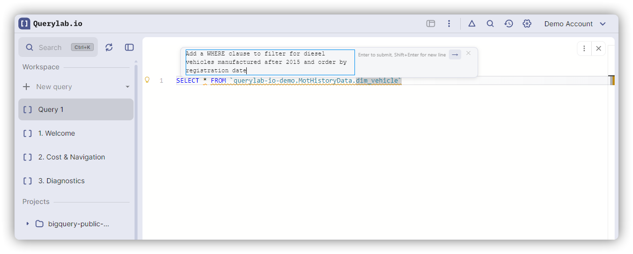Open the header three-dot more menu
Image resolution: width=633 pixels, height=254 pixels.
(x=449, y=24)
